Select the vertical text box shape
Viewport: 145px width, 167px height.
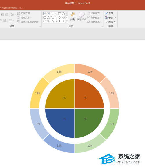tap(48, 14)
